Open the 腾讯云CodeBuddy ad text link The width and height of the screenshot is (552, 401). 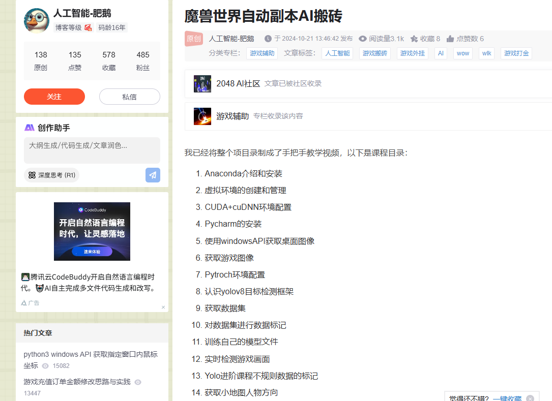88,283
